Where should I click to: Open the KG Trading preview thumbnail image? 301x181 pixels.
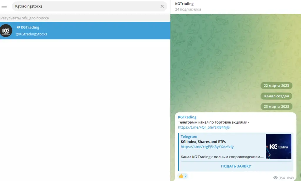click(x=279, y=146)
